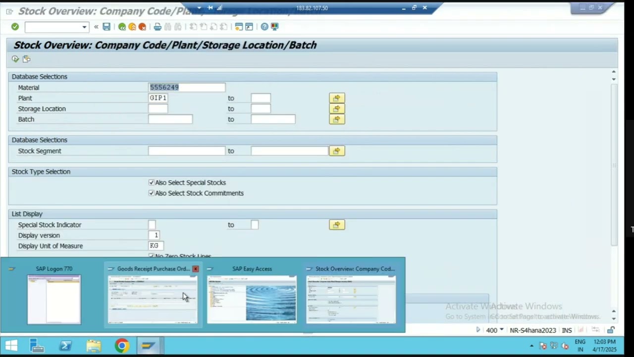Open Server Manager from taskbar
The image size is (634, 357).
[37, 346]
